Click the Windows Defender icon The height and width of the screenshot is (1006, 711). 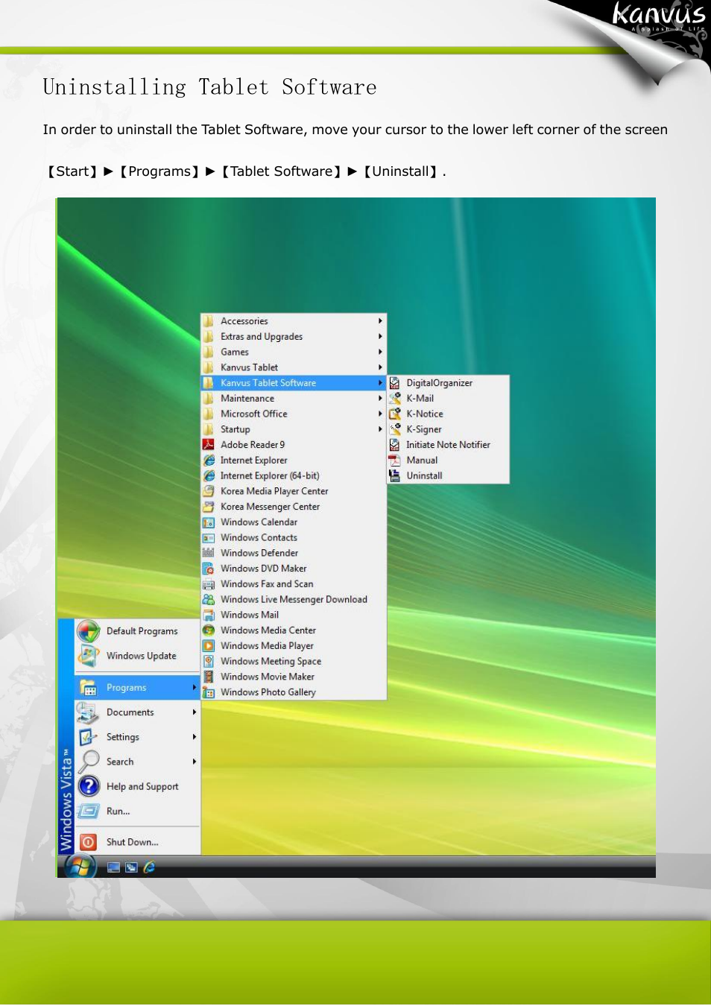(209, 553)
